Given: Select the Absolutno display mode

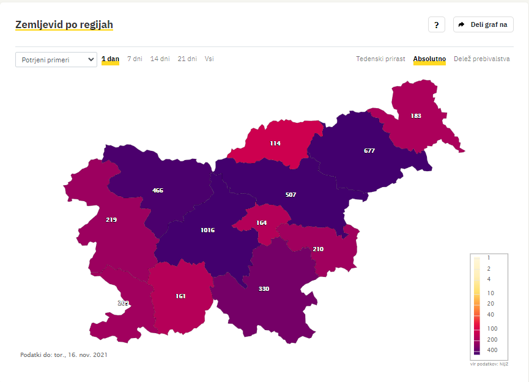Looking at the screenshot, I should click(x=429, y=59).
